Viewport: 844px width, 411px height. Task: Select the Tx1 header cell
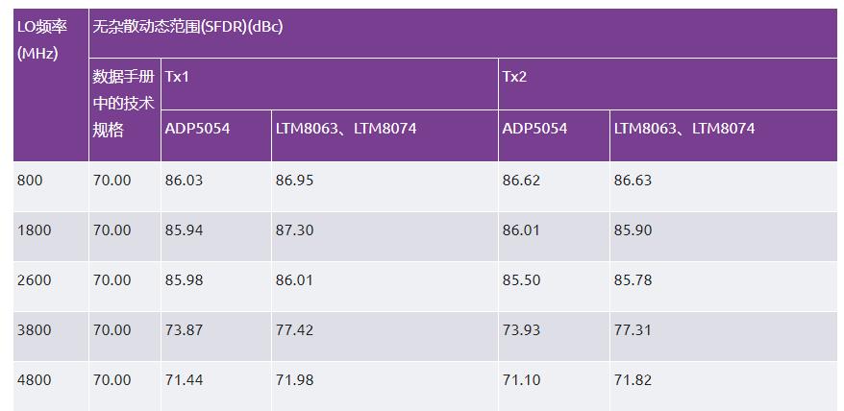(177, 77)
